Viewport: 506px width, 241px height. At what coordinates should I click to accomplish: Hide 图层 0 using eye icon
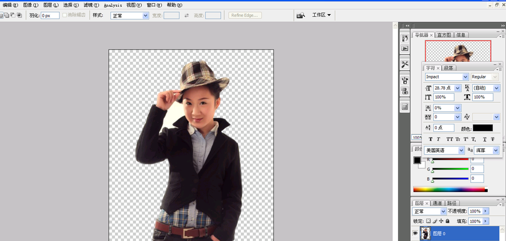point(415,233)
